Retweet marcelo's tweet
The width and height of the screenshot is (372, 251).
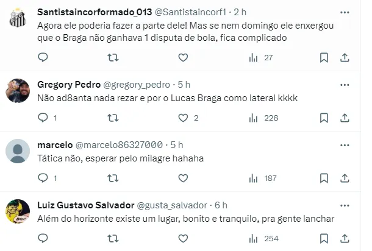(113, 178)
